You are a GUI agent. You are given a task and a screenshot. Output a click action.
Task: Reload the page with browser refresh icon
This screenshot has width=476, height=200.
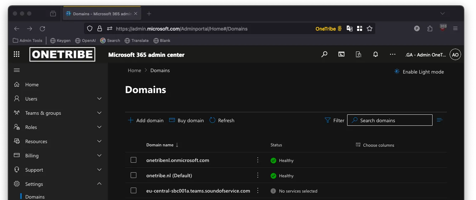point(42,29)
